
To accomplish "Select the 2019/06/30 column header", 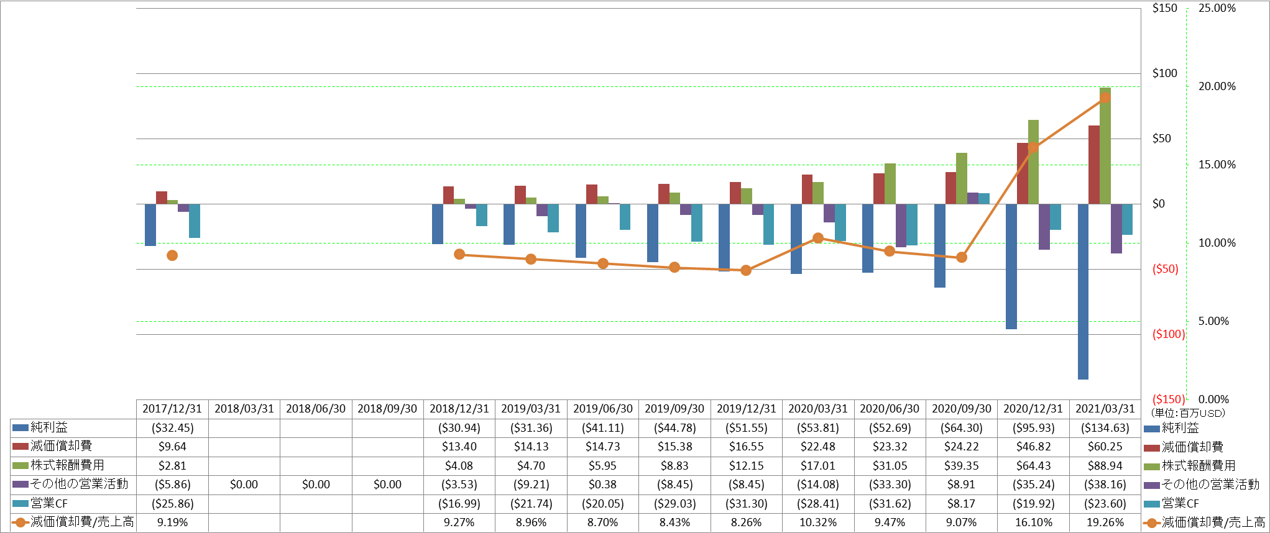I will click(603, 409).
